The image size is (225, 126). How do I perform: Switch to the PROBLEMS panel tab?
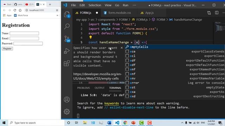[x=83, y=88]
